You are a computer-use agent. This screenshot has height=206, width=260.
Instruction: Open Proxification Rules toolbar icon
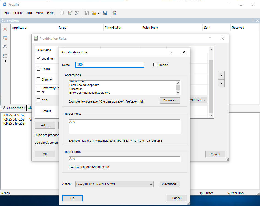click(x=70, y=13)
